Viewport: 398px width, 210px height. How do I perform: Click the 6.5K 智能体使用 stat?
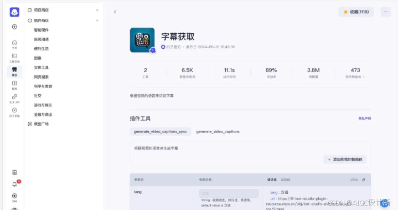[187, 73]
